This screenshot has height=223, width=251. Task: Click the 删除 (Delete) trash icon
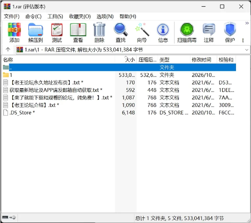(99, 33)
